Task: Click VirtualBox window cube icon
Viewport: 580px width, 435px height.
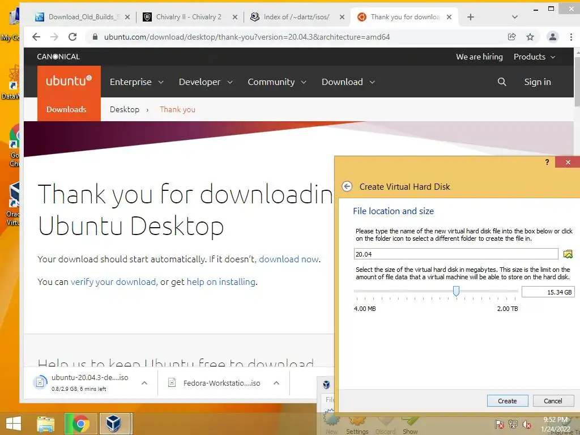Action: tap(326, 385)
